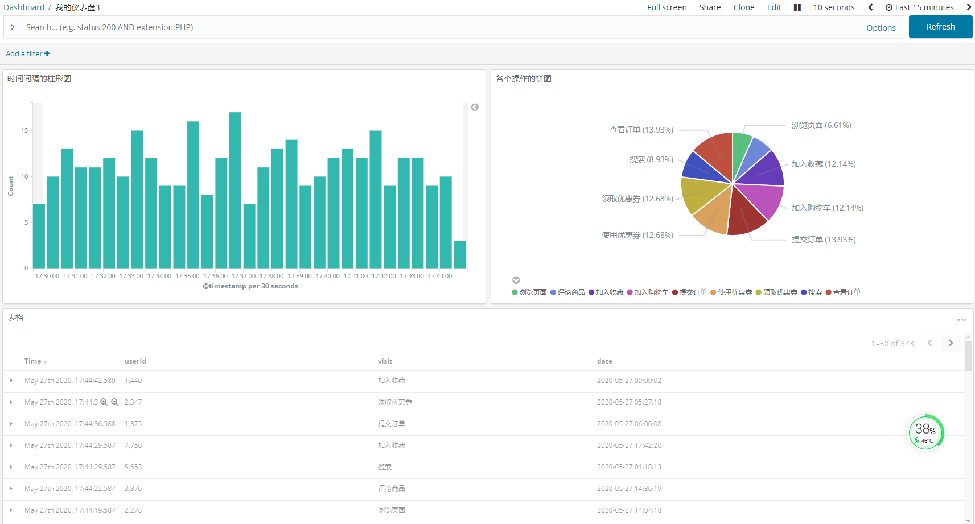The height and width of the screenshot is (524, 975).
Task: Click the visit column header
Action: 385,361
